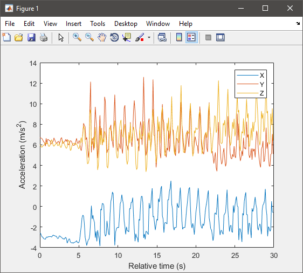
Task: Activate the Rotate 3D tool
Action: pyautogui.click(x=114, y=37)
